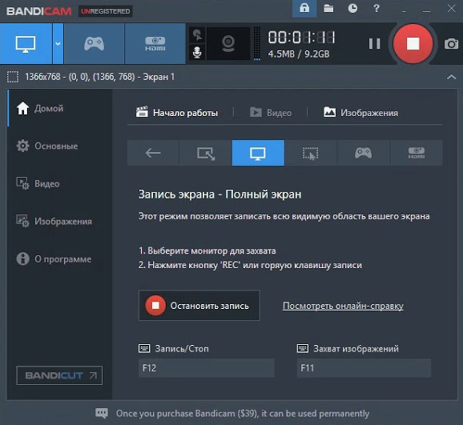The width and height of the screenshot is (463, 425).
Task: Click the purchase Bandicam message at bottom
Action: (242, 413)
